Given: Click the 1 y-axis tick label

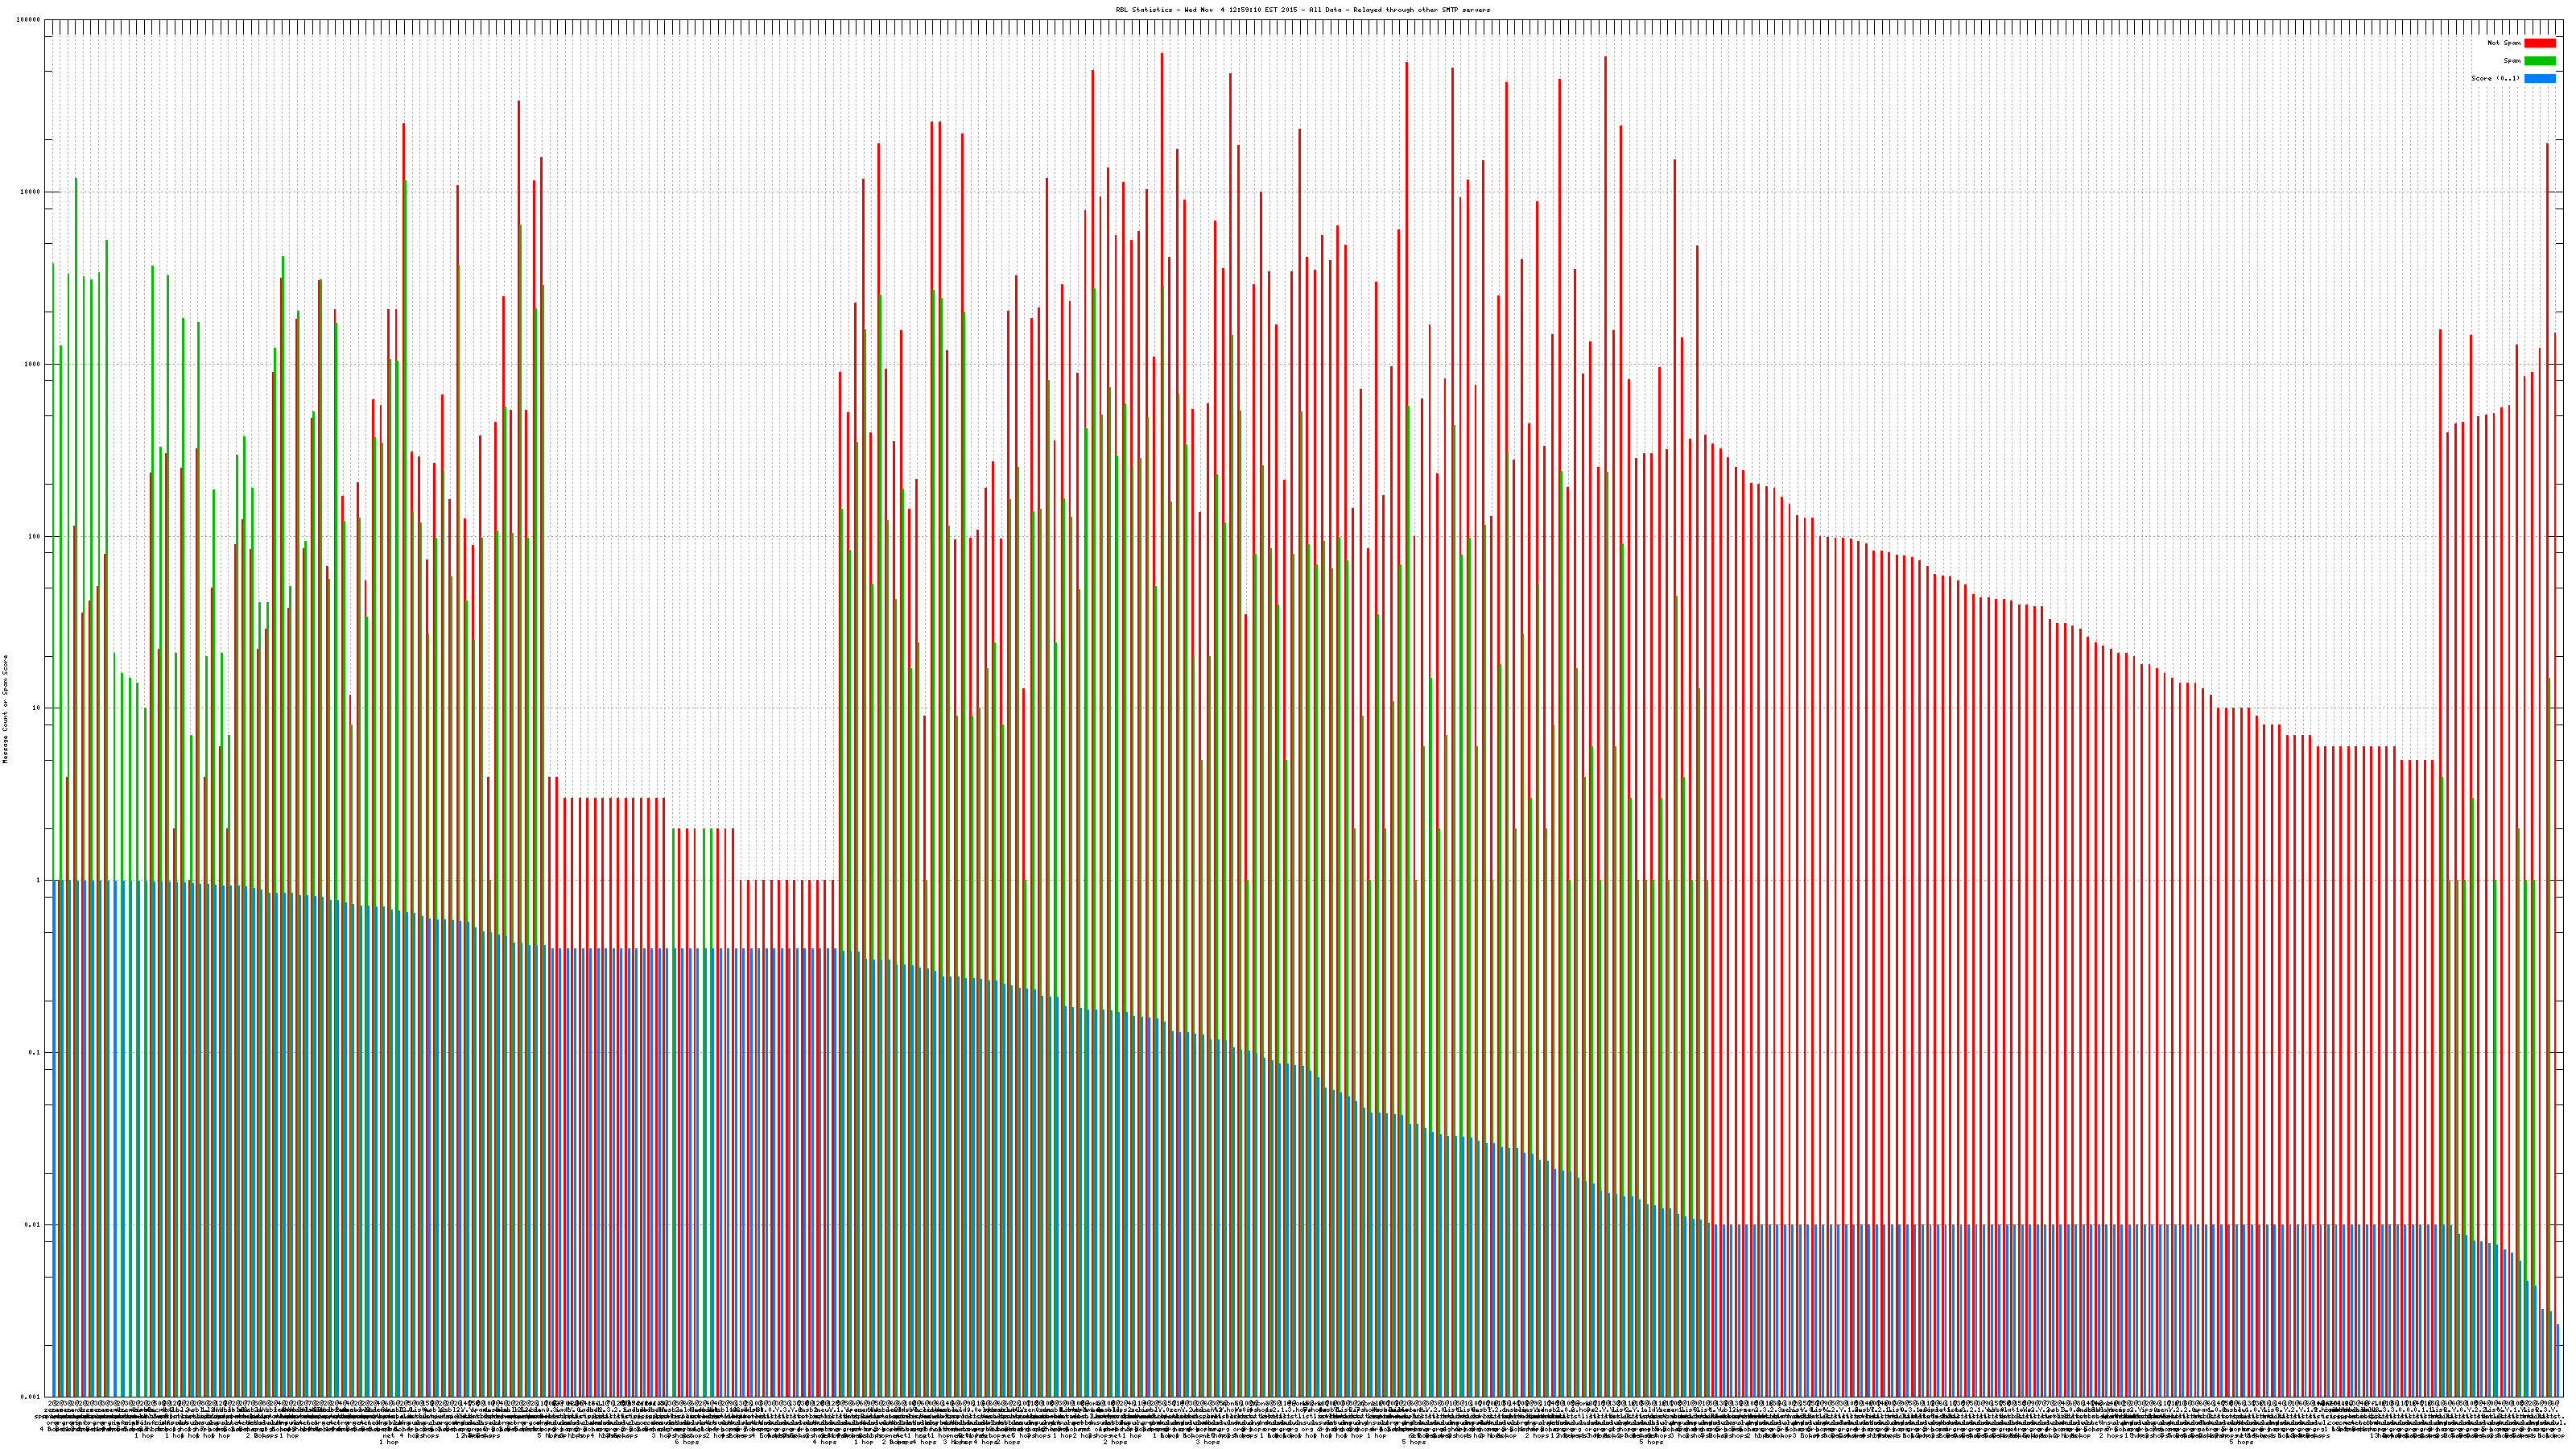Looking at the screenshot, I should click(x=39, y=880).
